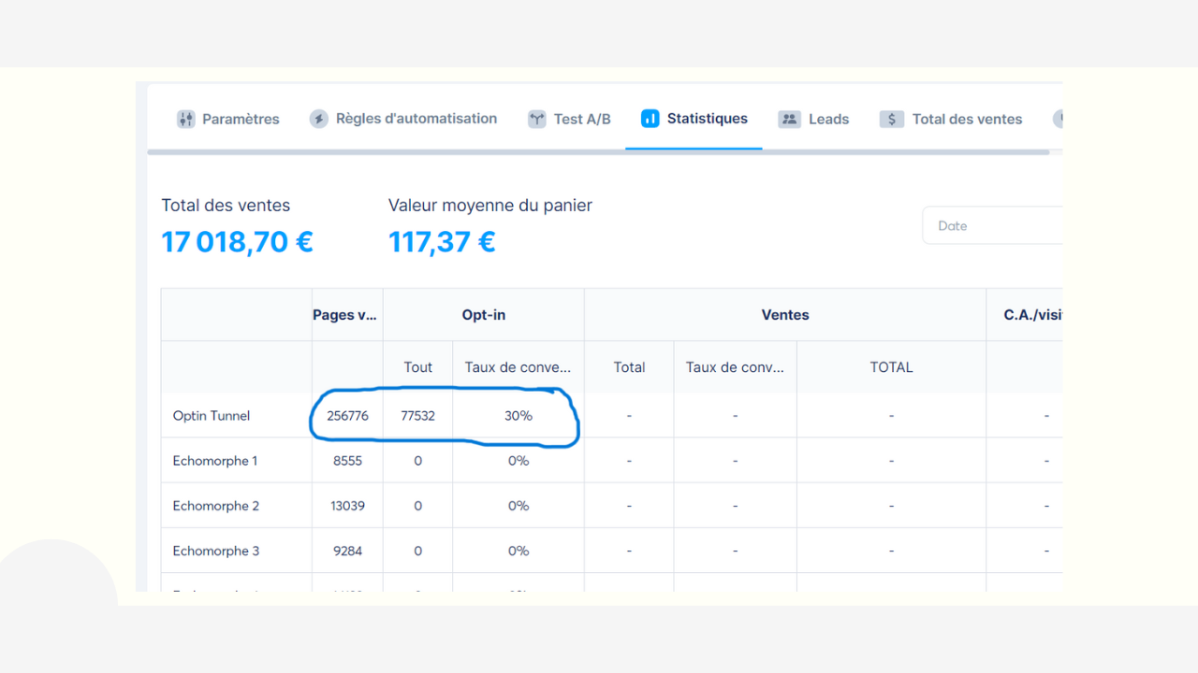The width and height of the screenshot is (1198, 673).
Task: Click the Règles d'automatisation lightning icon
Action: (319, 119)
